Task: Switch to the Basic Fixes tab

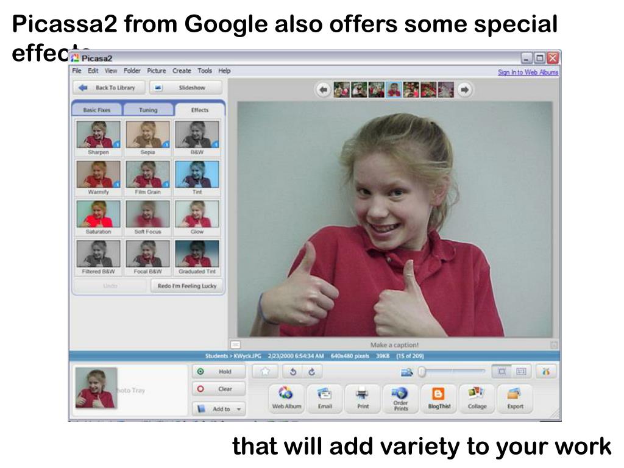Action: 97,110
